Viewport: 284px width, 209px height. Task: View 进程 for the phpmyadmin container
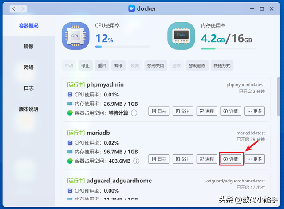[207, 111]
